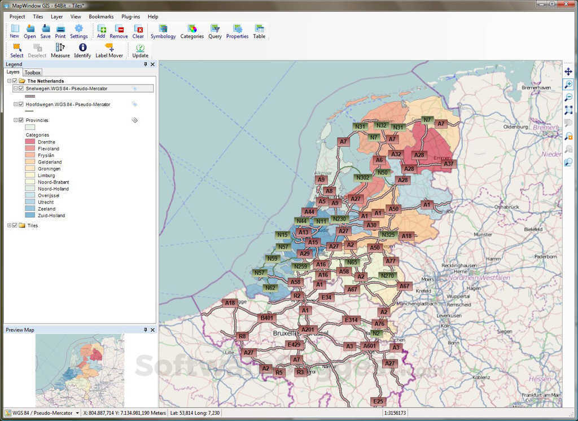Collapse The Netherlands folder in the Legend
Image resolution: width=578 pixels, height=421 pixels.
[x=10, y=81]
